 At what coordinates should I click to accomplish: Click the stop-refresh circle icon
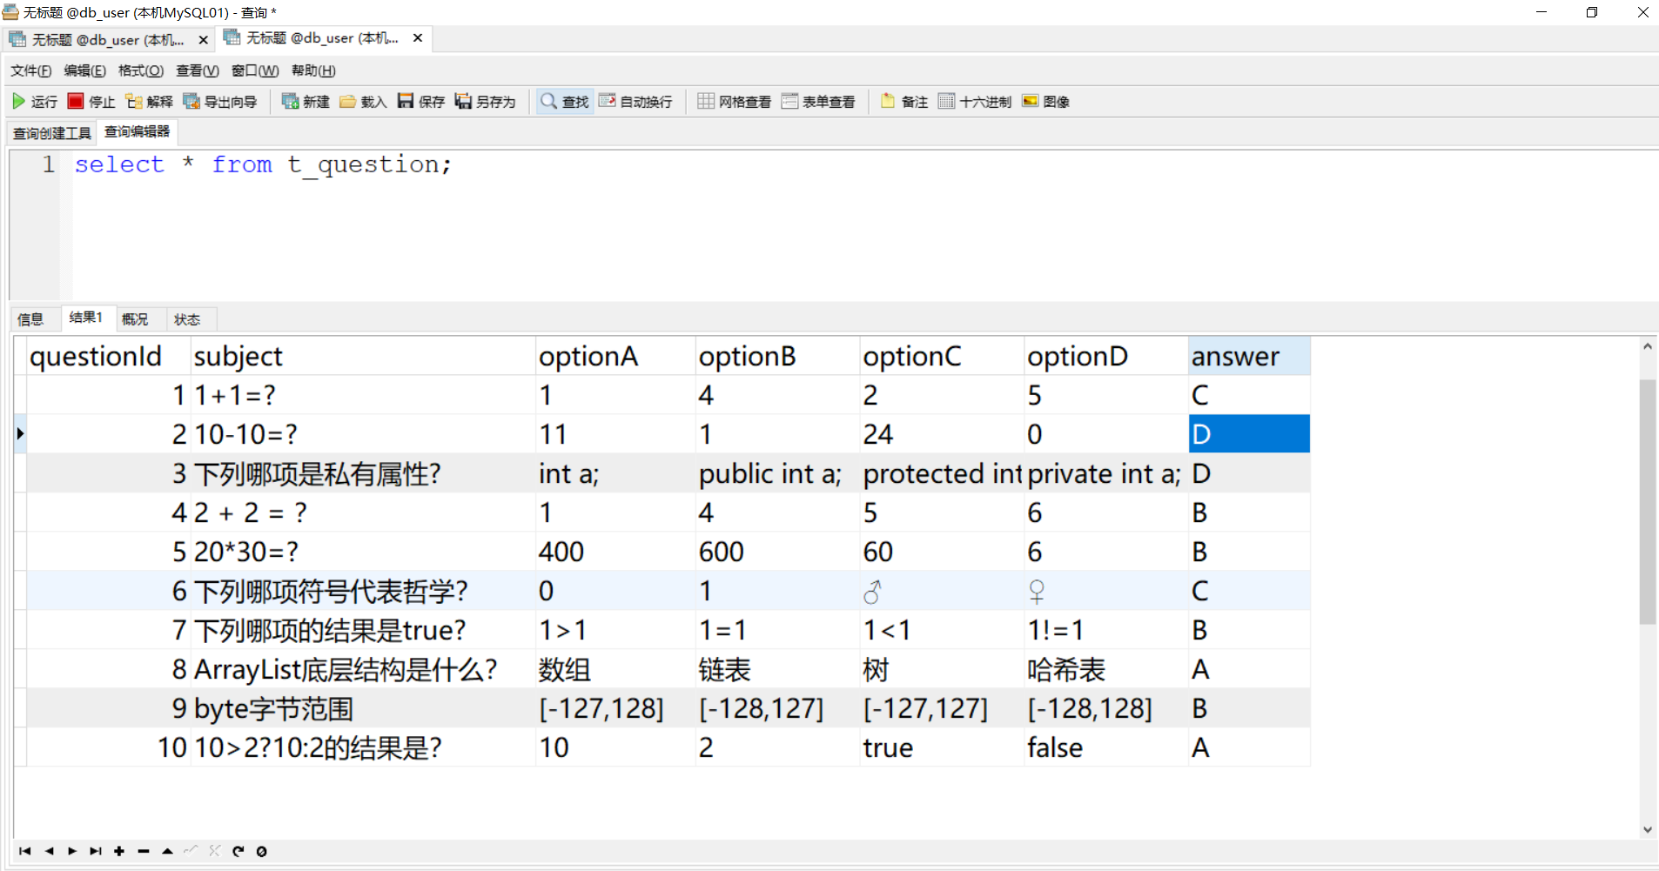261,851
